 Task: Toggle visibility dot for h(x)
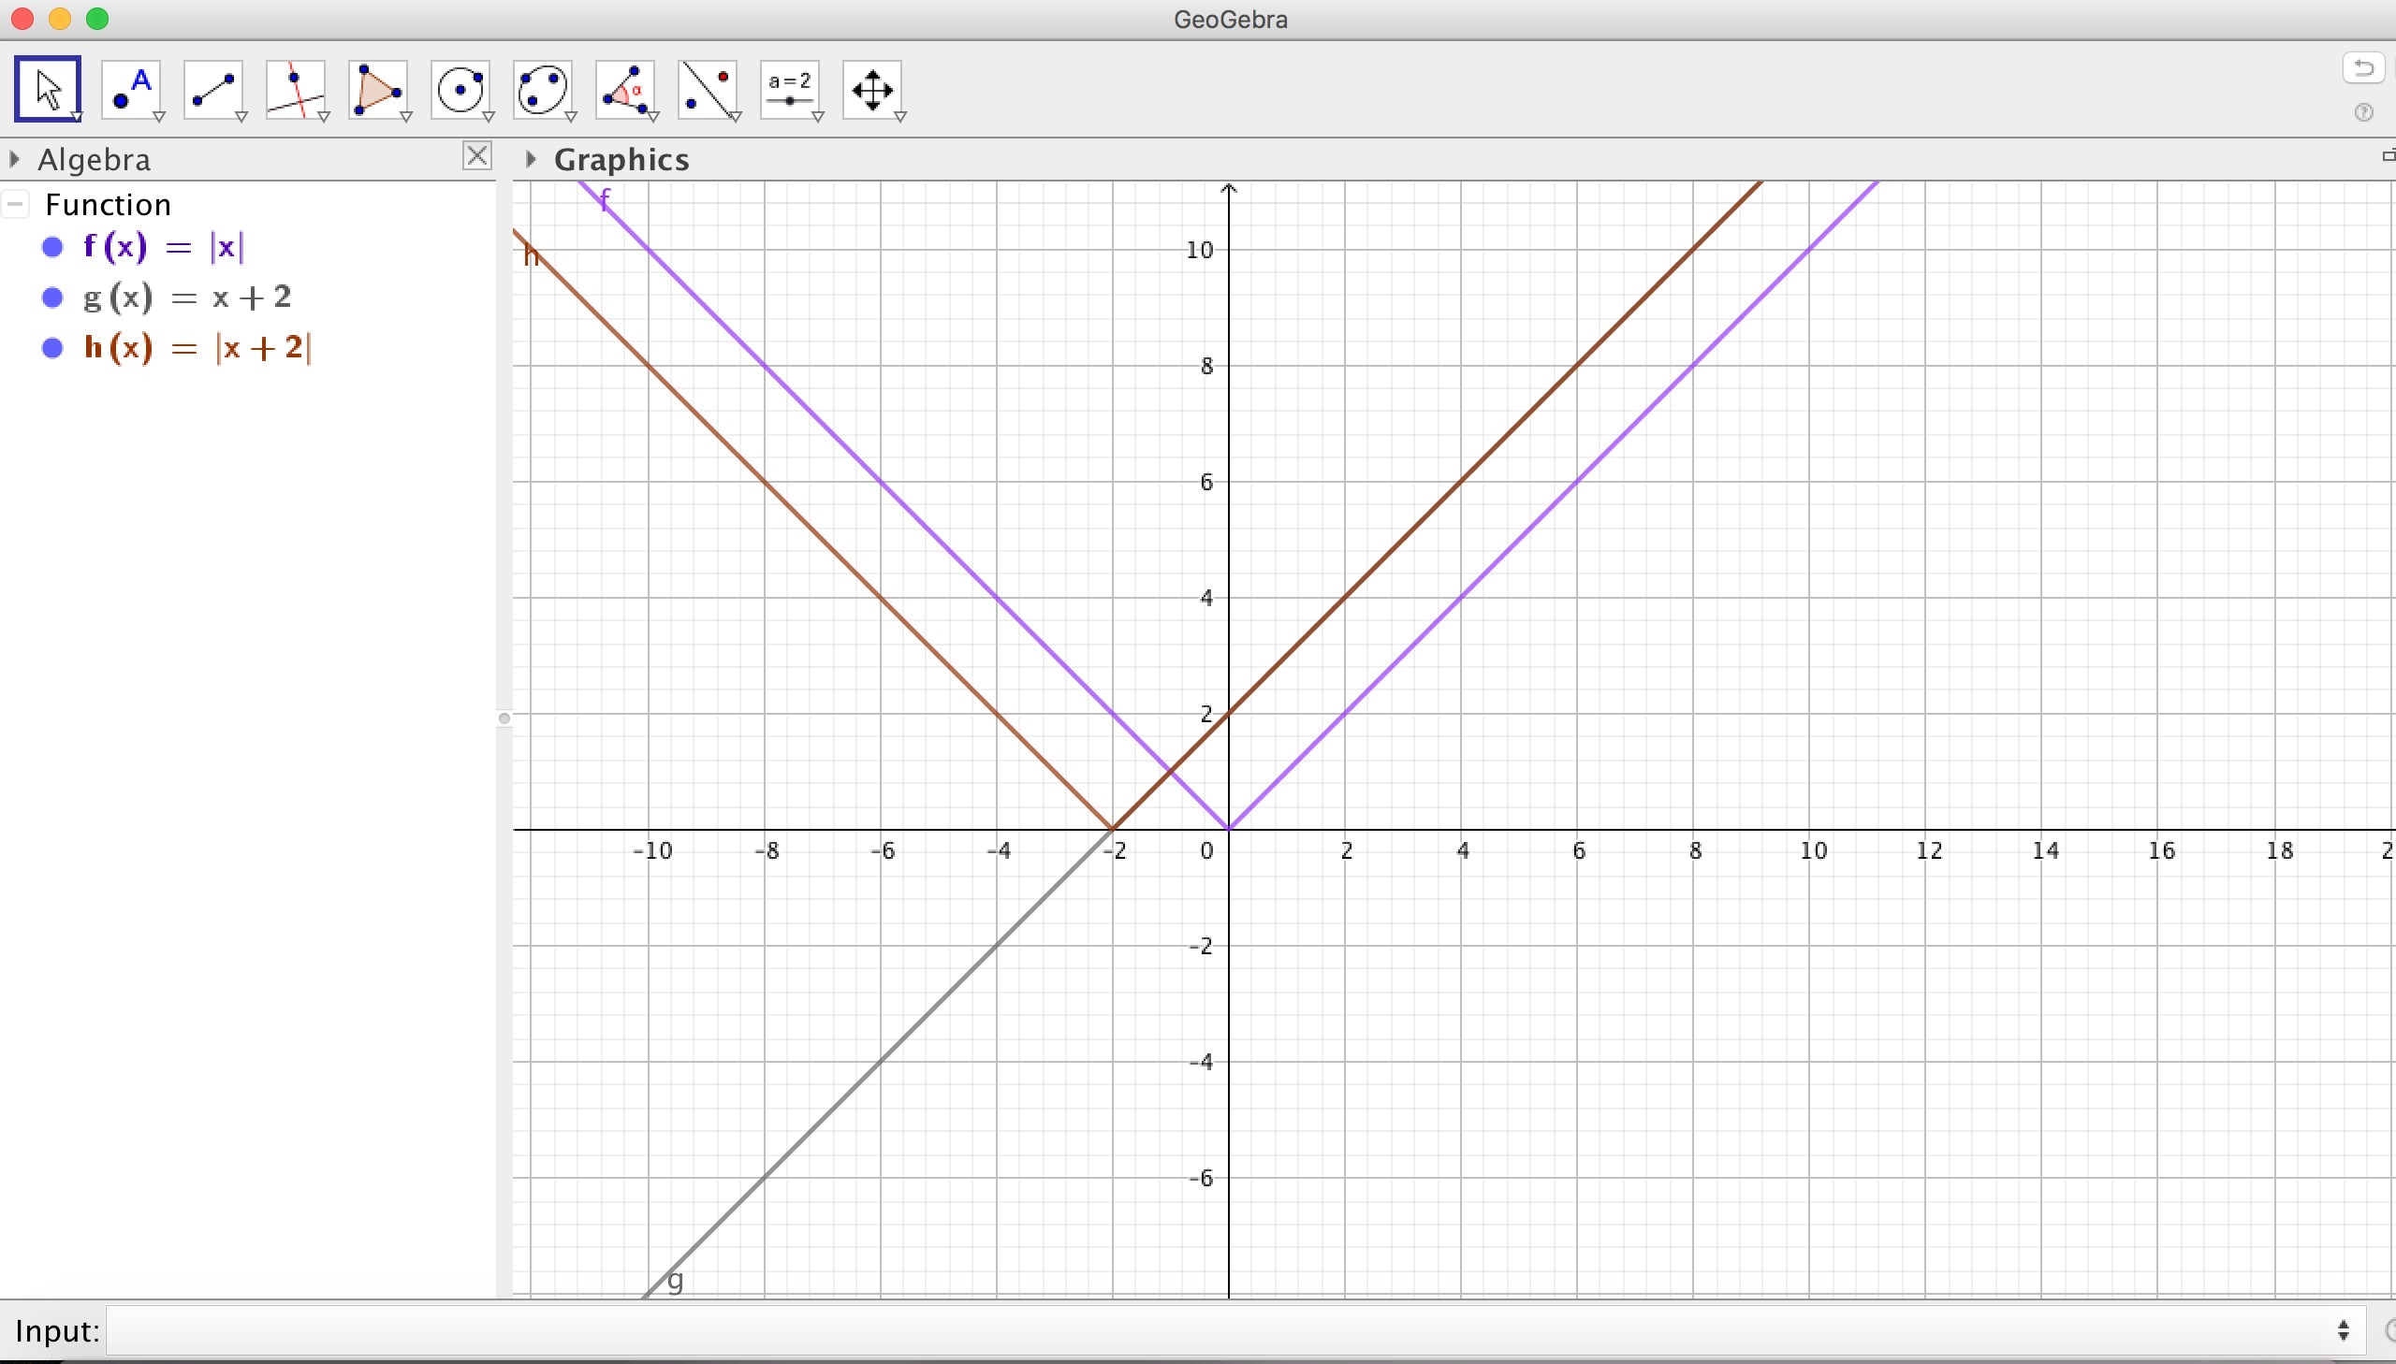click(x=52, y=349)
